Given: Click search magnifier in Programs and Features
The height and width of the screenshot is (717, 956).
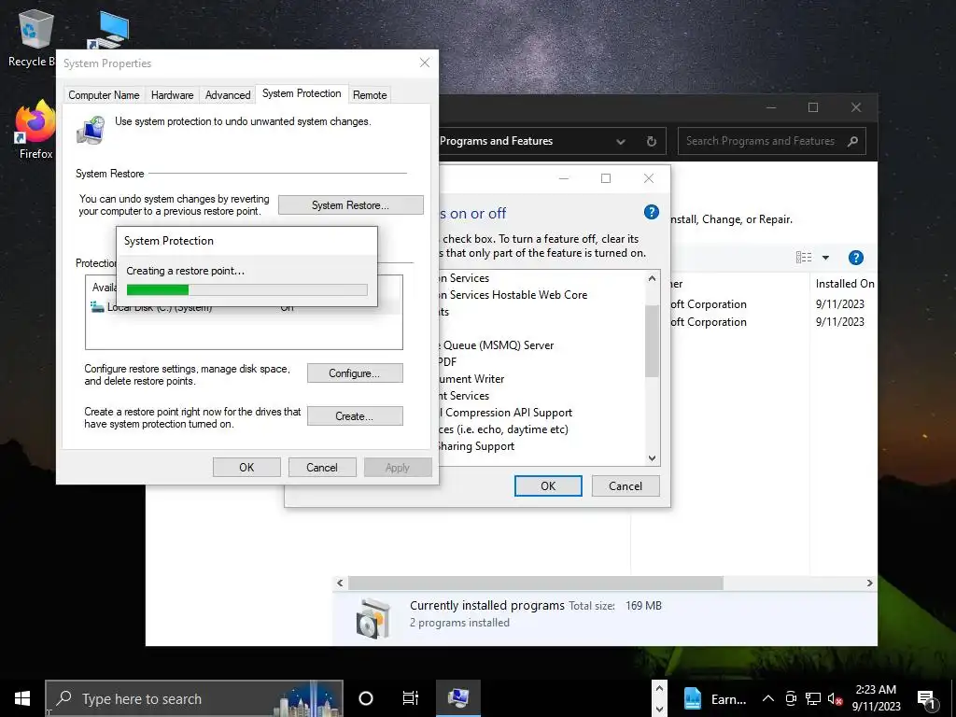Looking at the screenshot, I should (x=852, y=142).
